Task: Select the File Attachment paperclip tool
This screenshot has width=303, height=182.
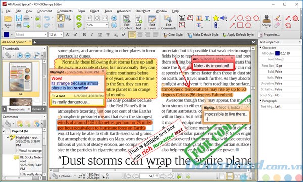Action: (x=216, y=25)
